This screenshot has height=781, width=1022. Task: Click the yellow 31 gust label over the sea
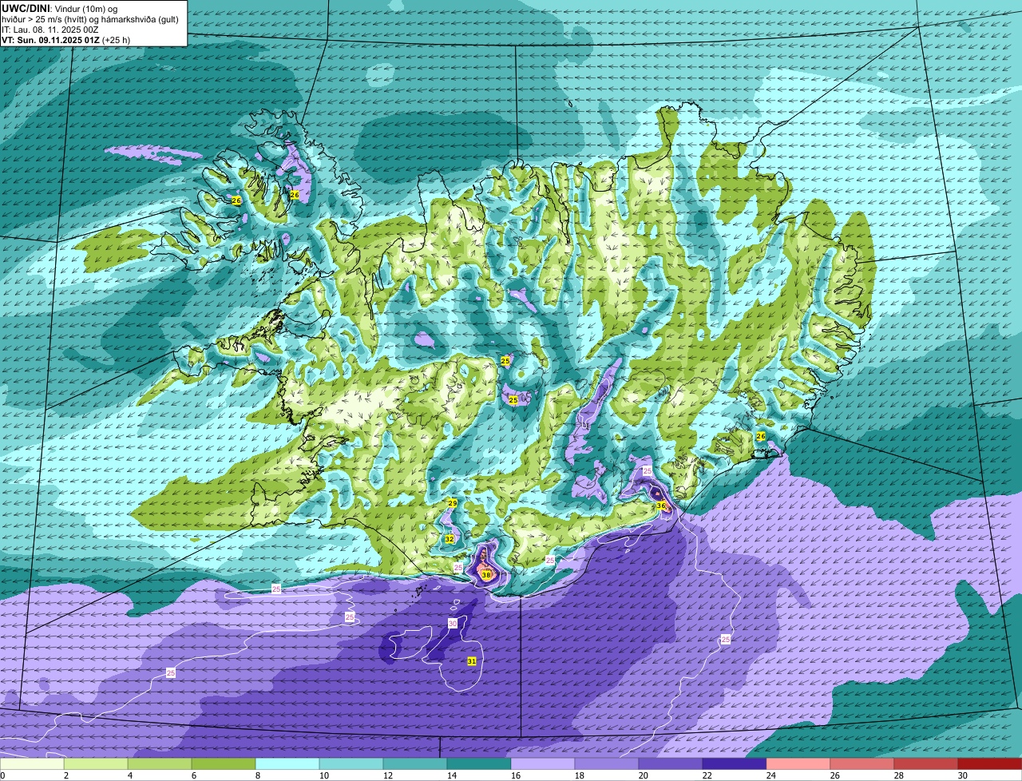[x=472, y=661]
